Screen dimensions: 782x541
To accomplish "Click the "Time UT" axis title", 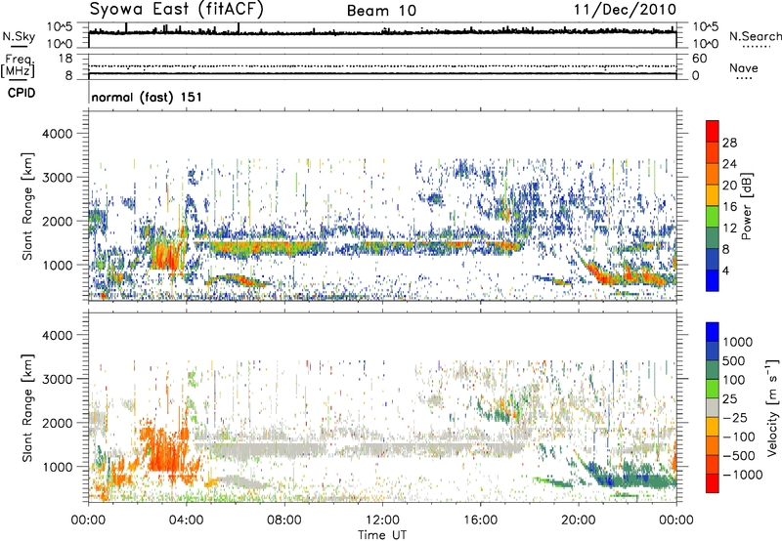I will click(382, 535).
